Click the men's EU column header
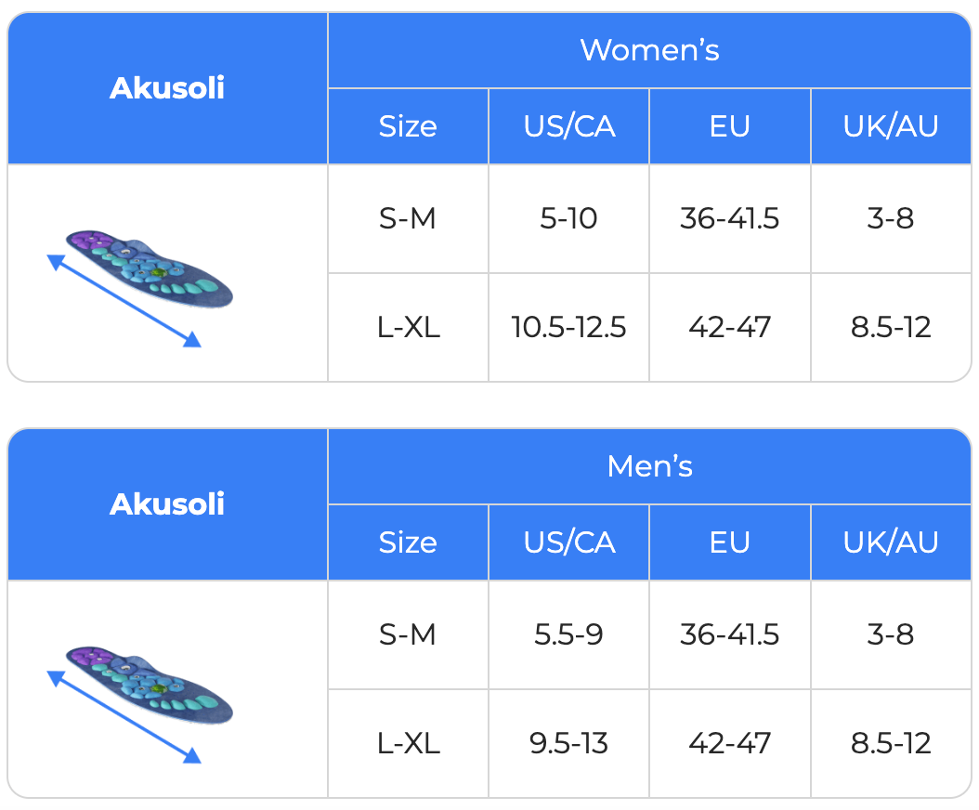The width and height of the screenshot is (979, 810). point(729,542)
